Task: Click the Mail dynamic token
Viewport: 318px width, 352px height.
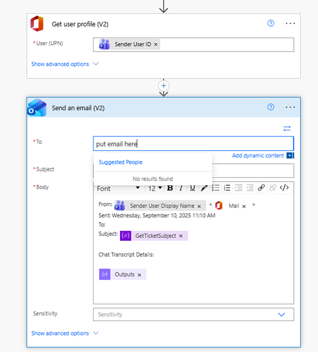Action: pos(231,206)
